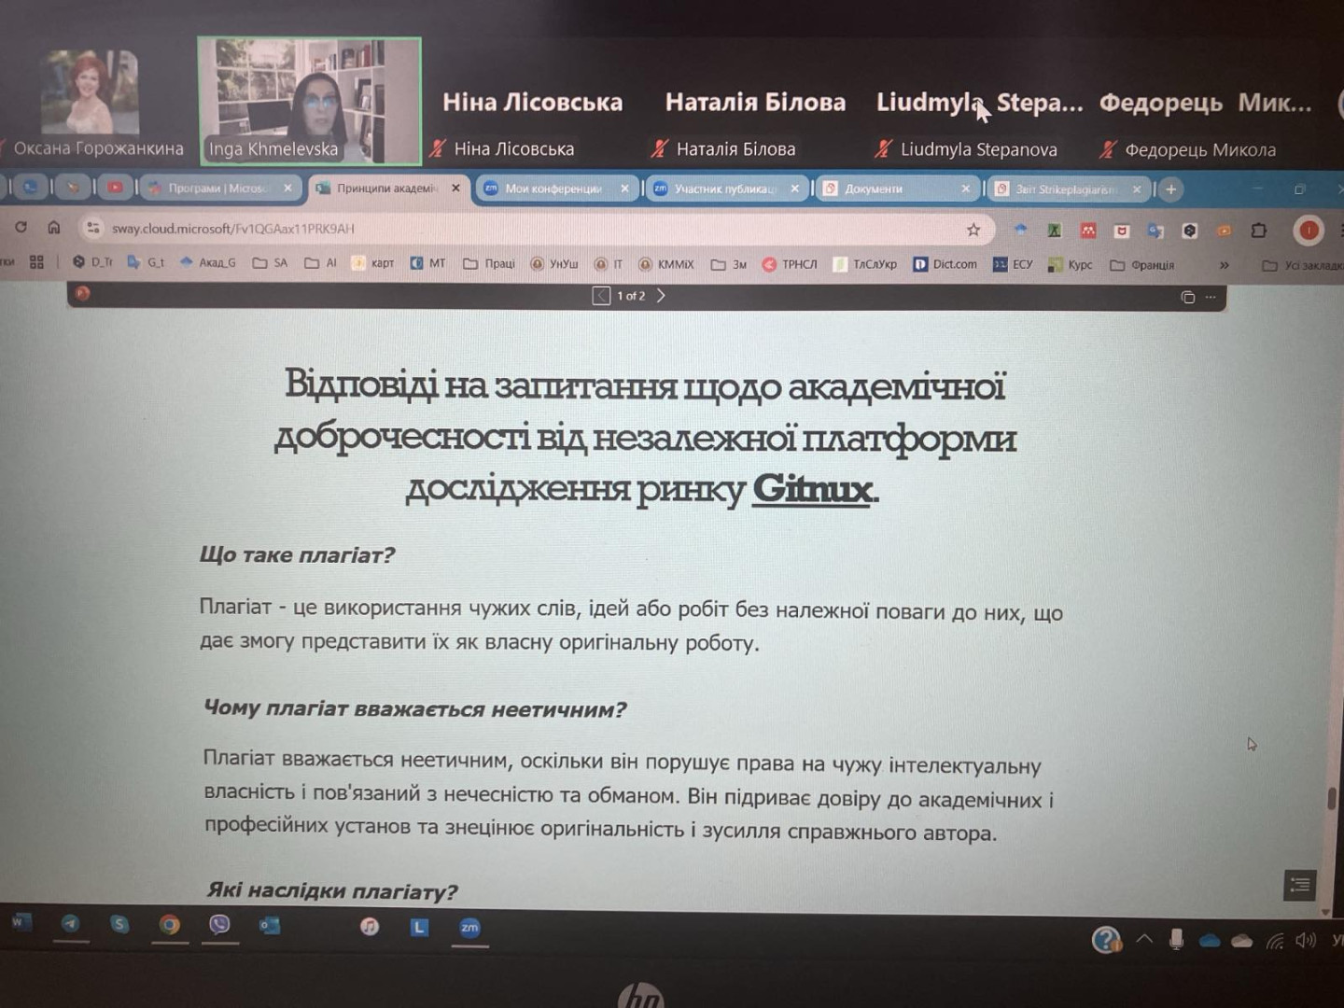The width and height of the screenshot is (1344, 1008).
Task: Expand the Праці bookmarks folder
Action: click(x=489, y=263)
